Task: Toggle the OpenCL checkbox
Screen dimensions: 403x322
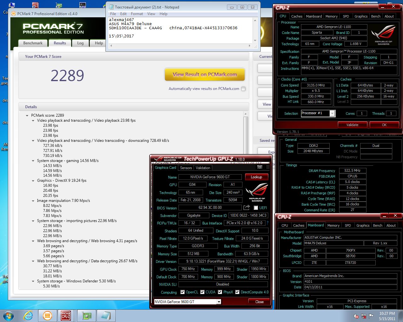Action: [182, 292]
